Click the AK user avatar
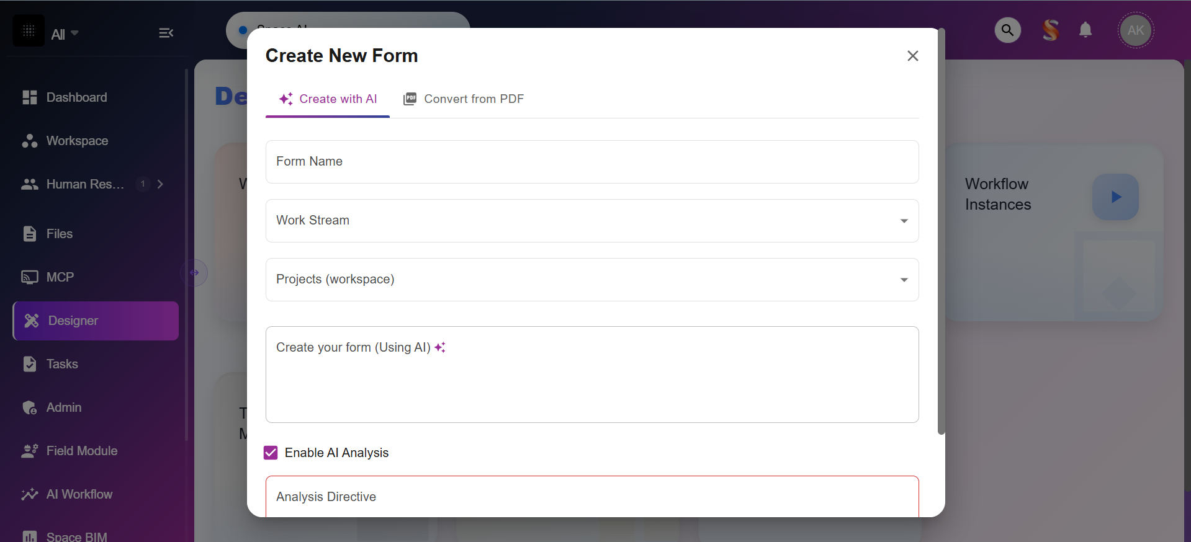 coord(1135,30)
